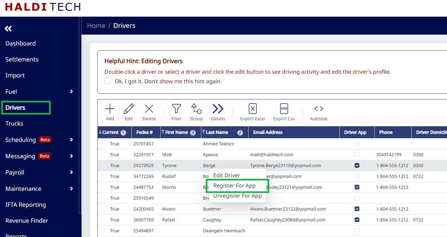Uncheck Driver App for Morris row
The width and height of the screenshot is (447, 237).
click(x=357, y=187)
